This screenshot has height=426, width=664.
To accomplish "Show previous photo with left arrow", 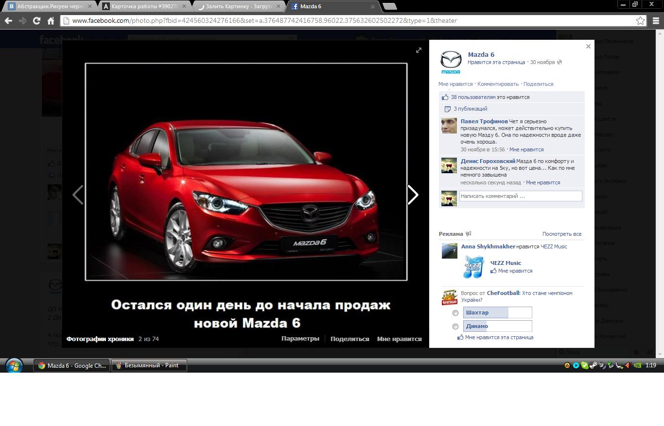I will coord(78,195).
